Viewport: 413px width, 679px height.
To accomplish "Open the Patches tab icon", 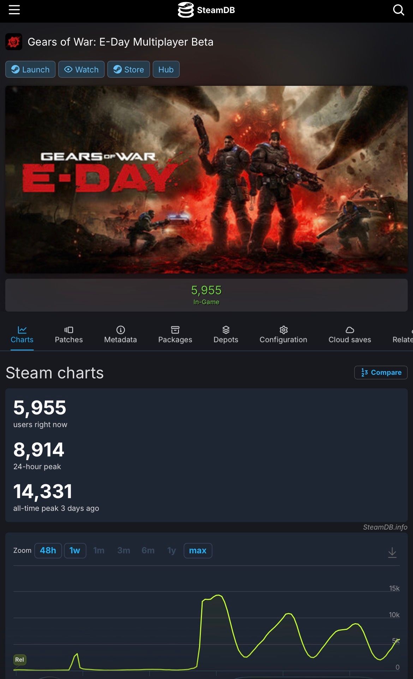I will click(x=69, y=330).
